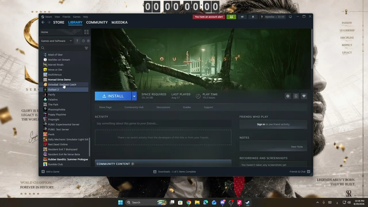Viewport: 368px width, 207px height.
Task: Open the Steam menu
Action: [x=48, y=17]
